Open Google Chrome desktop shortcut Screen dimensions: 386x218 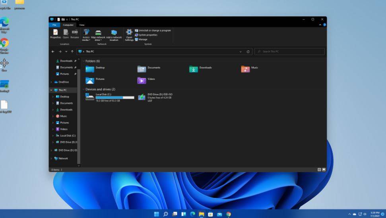tap(4, 46)
